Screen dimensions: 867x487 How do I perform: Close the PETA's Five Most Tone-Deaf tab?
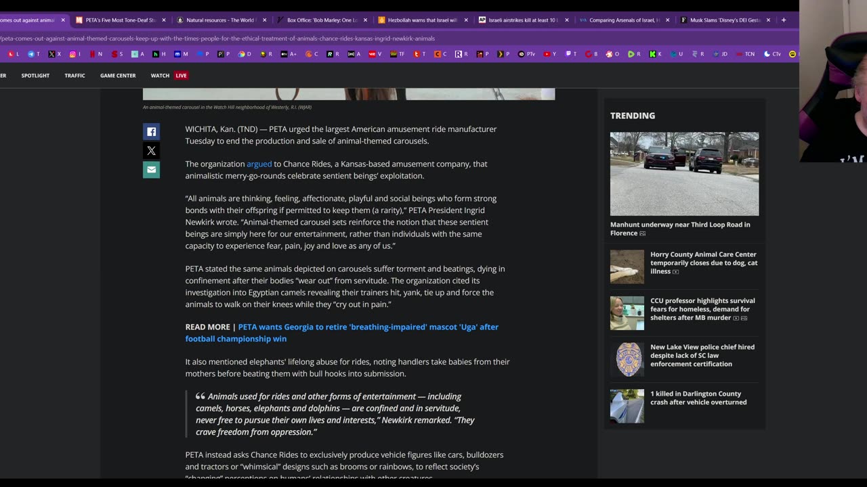(163, 20)
